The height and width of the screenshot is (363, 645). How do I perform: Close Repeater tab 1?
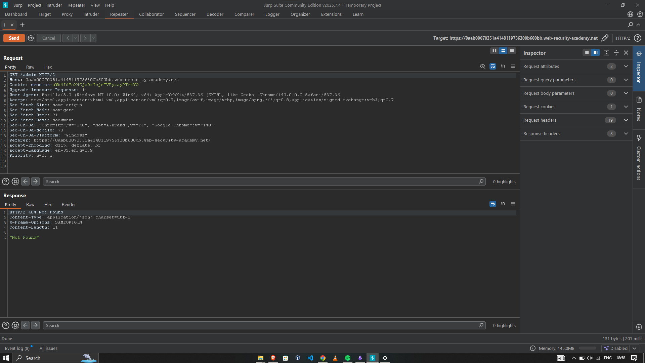tap(12, 25)
